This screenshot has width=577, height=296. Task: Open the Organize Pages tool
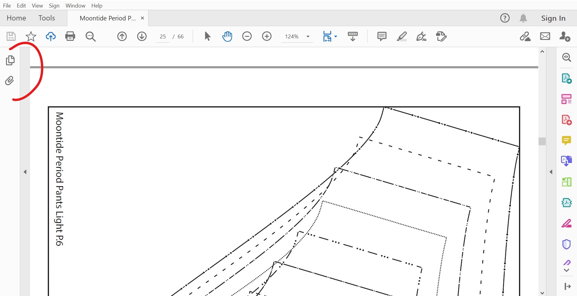coord(567,182)
